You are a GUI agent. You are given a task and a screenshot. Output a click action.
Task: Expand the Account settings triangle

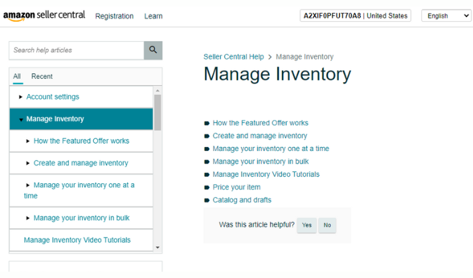coord(21,97)
